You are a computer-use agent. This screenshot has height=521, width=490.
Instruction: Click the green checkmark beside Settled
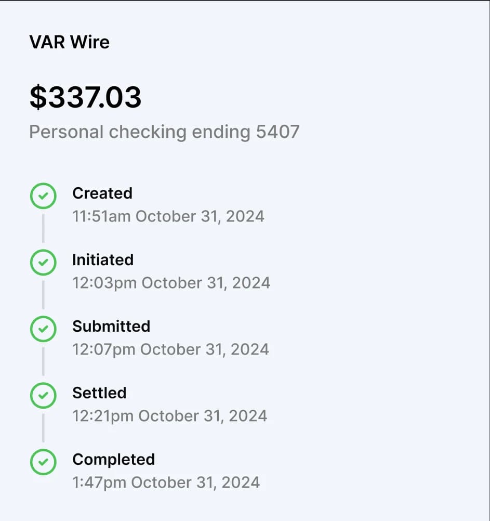click(43, 396)
